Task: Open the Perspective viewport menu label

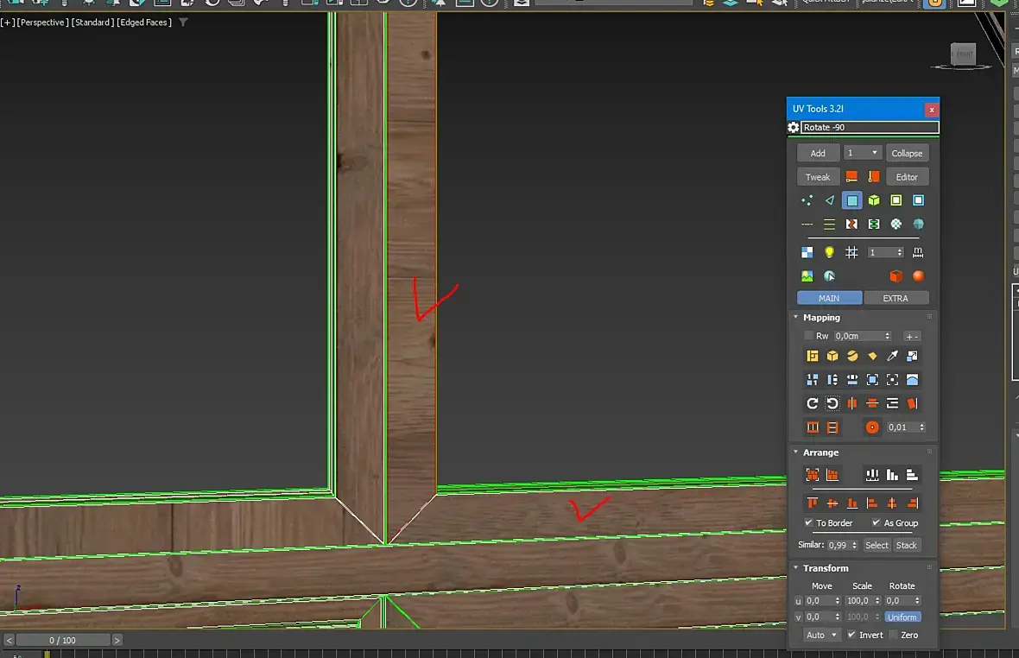Action: coord(42,22)
